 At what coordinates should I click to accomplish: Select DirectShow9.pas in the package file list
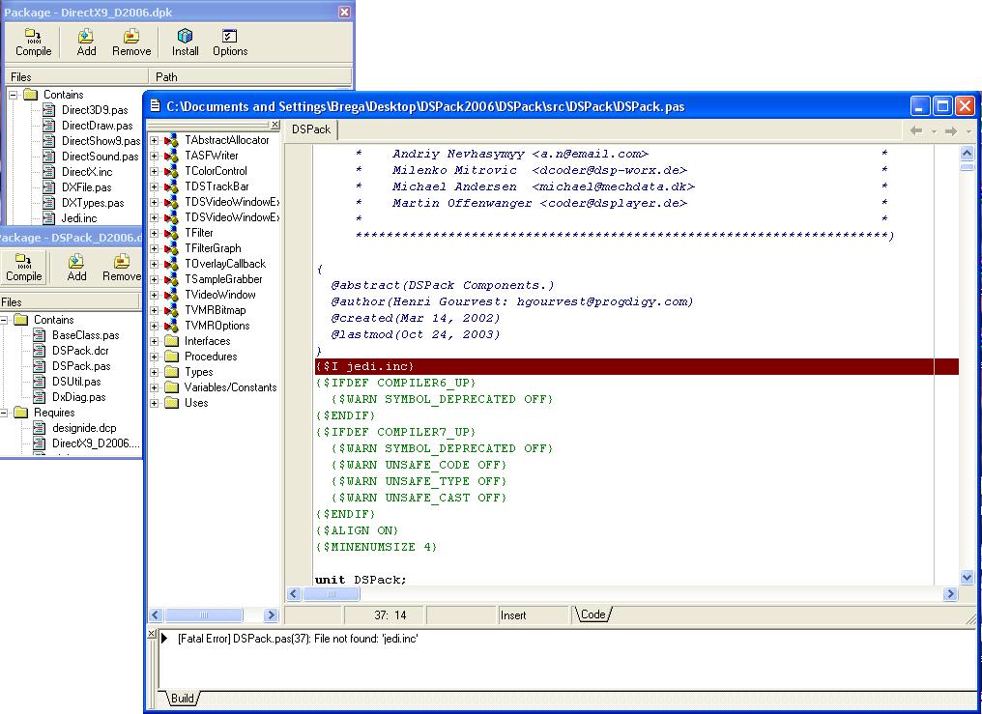[x=101, y=141]
